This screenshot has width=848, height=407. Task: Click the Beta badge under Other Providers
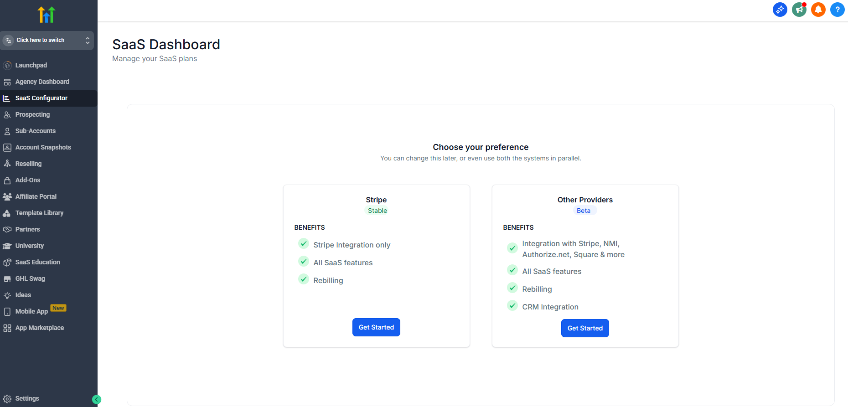(x=584, y=211)
